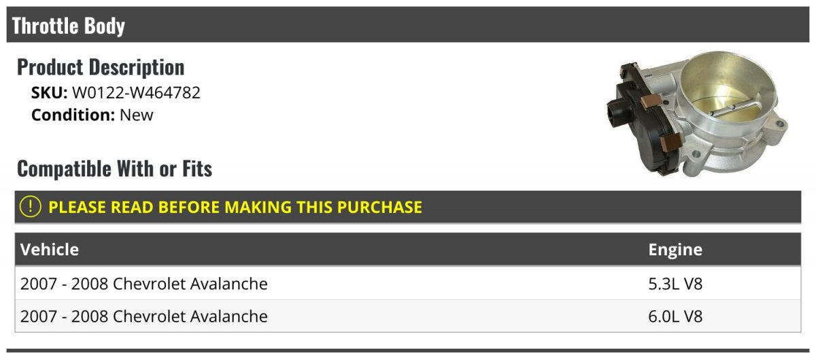The width and height of the screenshot is (816, 359).
Task: Click the Condition label
Action: pos(73,115)
